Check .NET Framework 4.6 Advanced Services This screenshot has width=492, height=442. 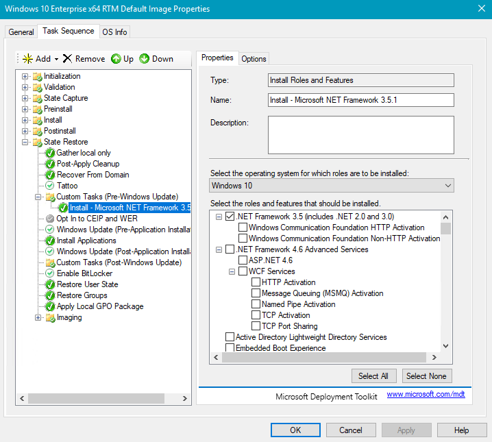(230, 249)
